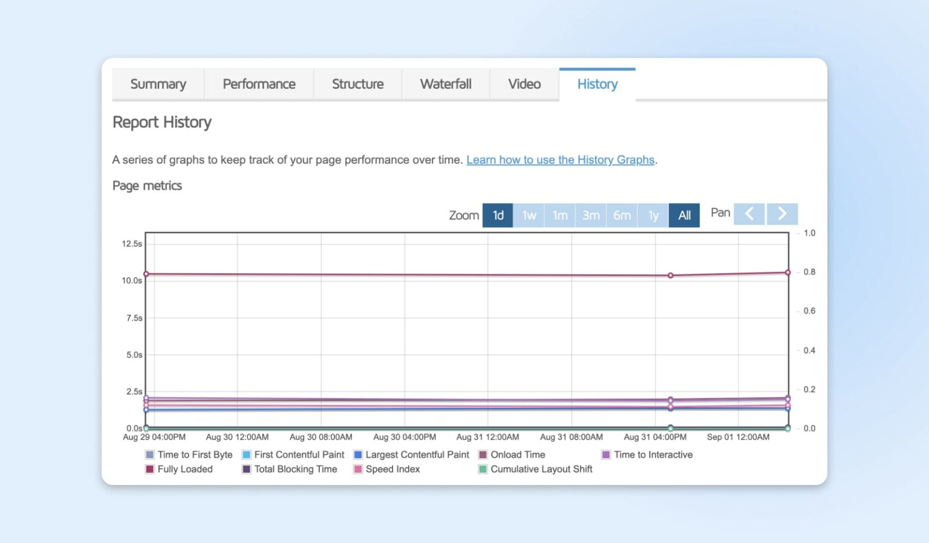The image size is (929, 543).
Task: Select the 3m zoom range
Action: (590, 215)
